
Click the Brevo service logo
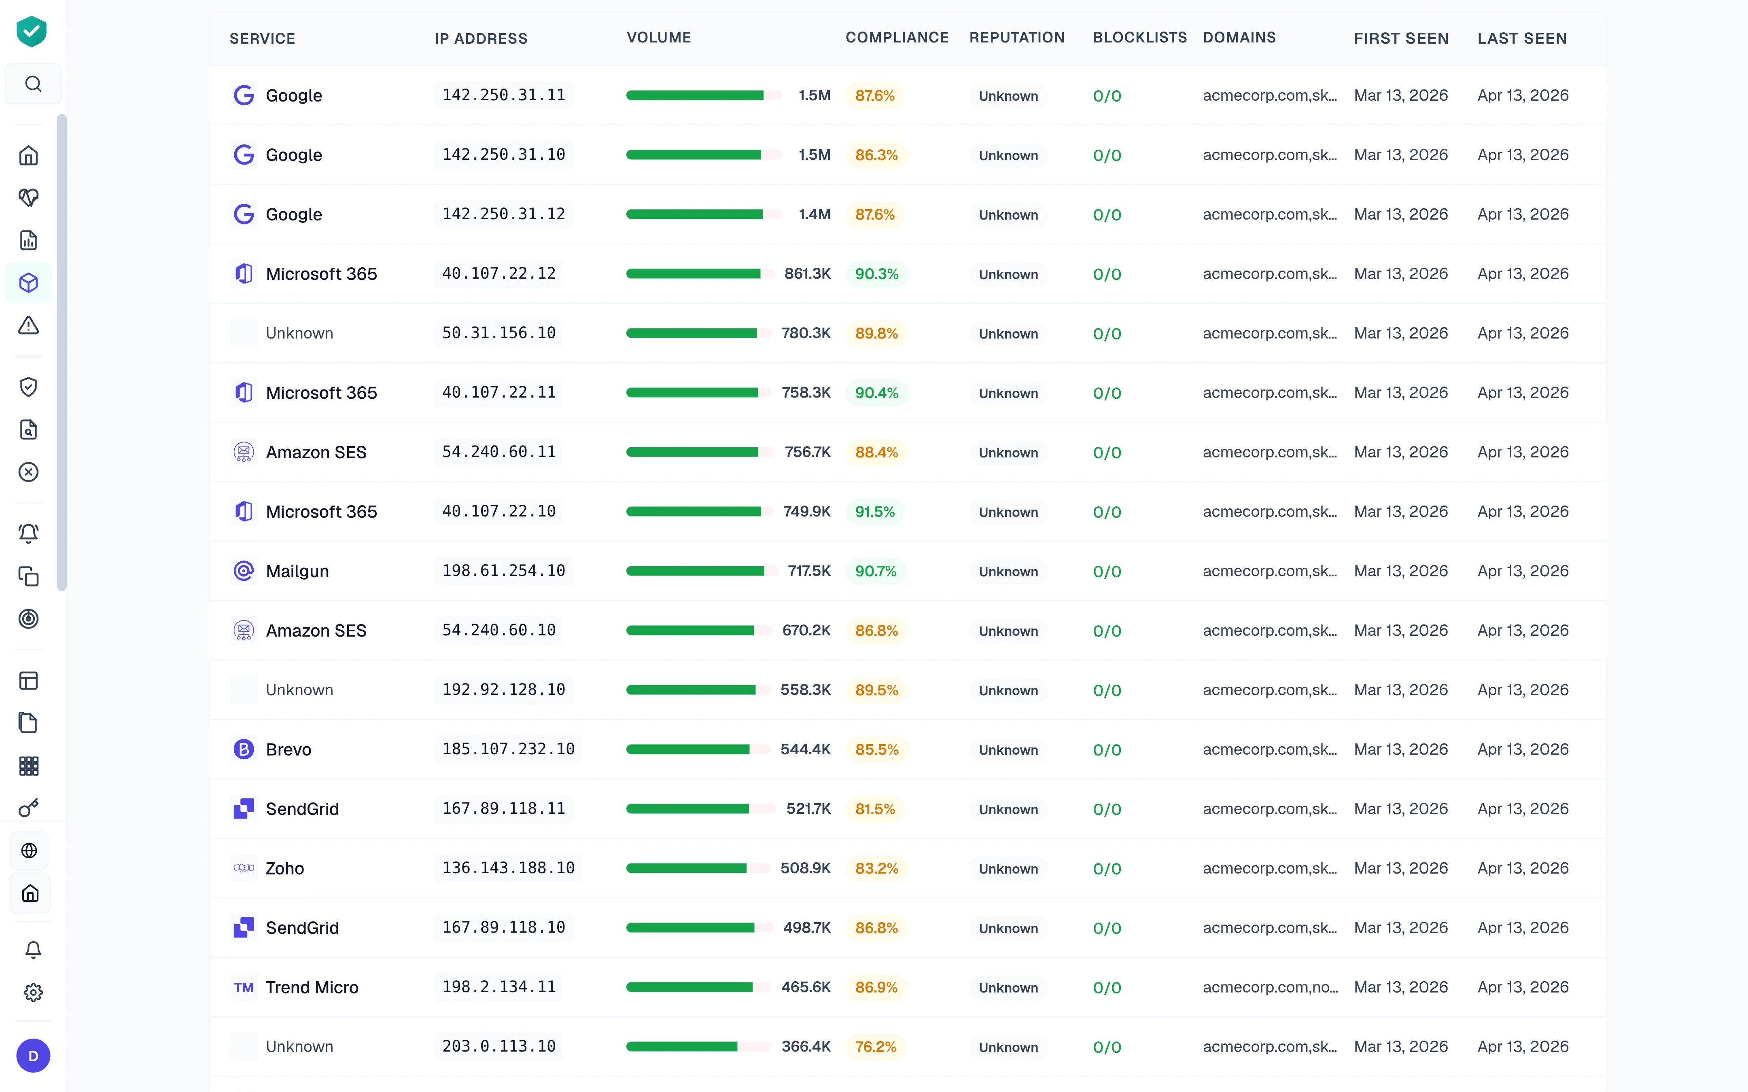244,749
